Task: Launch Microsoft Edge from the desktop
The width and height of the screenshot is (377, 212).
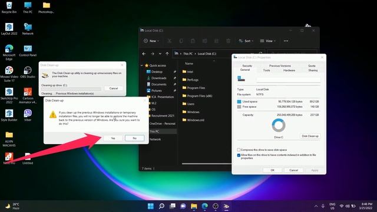Action: (x=9, y=52)
